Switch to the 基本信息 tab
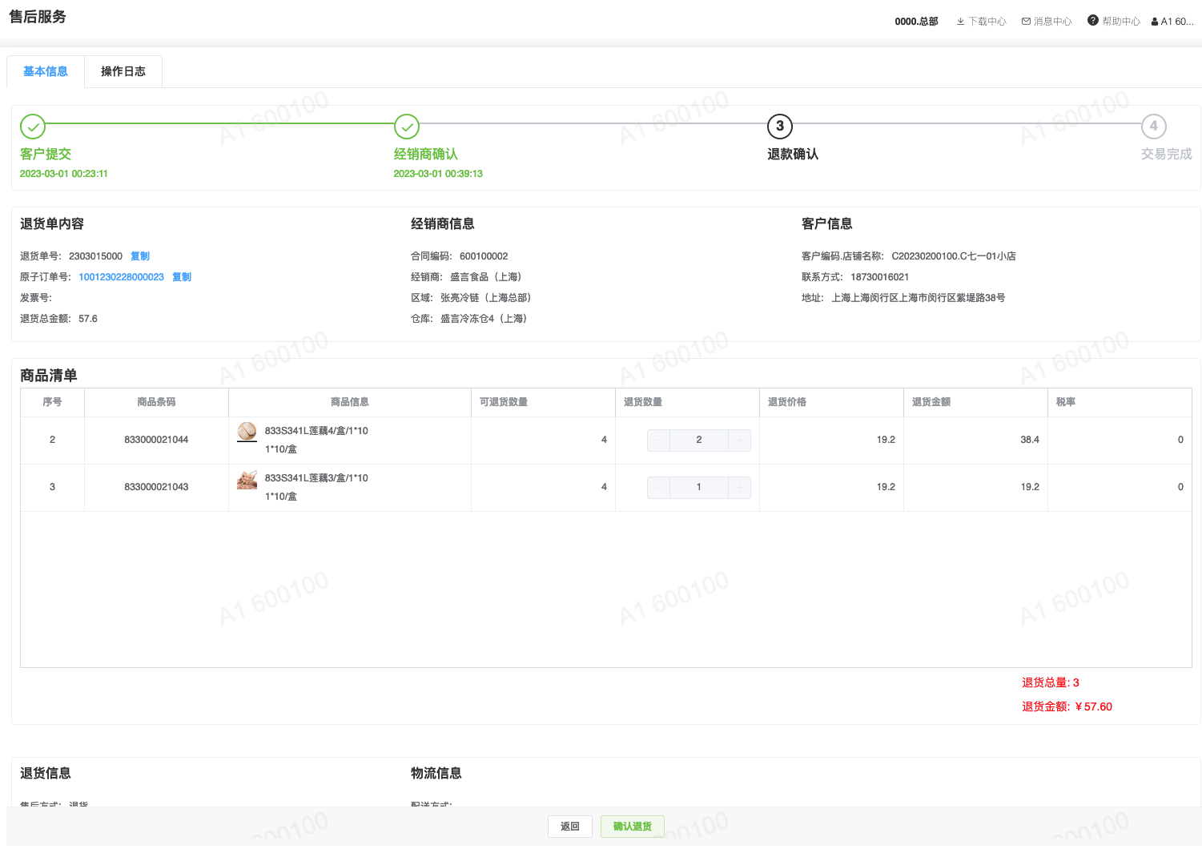Viewport: 1202px width, 849px height. [46, 71]
